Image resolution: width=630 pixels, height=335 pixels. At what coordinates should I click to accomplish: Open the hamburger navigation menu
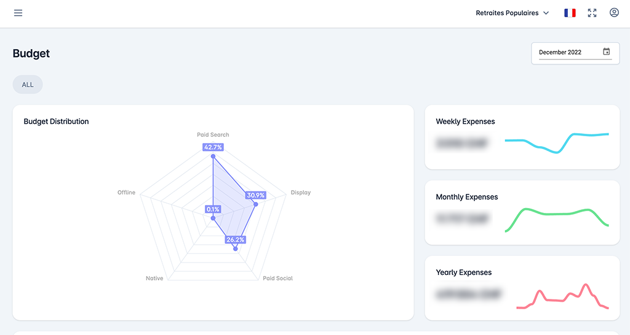[18, 13]
